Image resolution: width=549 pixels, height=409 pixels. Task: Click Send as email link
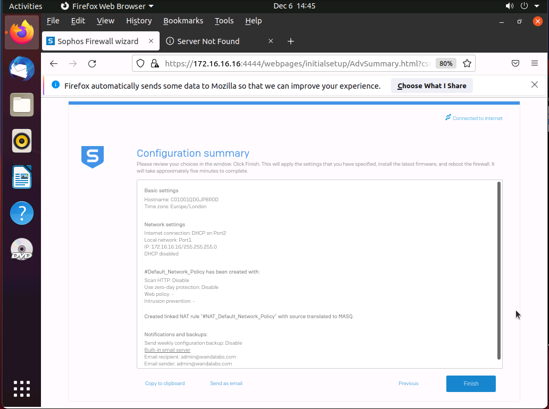[x=226, y=384]
